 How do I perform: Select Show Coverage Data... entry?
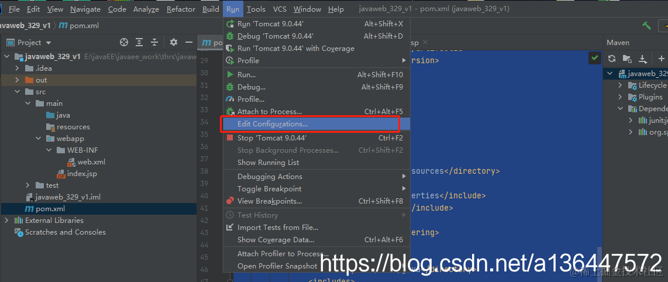coord(316,240)
